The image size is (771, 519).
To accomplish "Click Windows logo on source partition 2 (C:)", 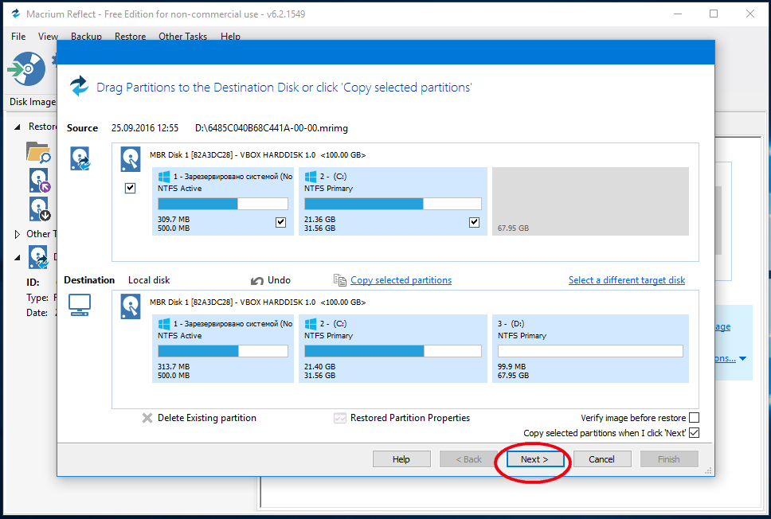I will (x=311, y=177).
